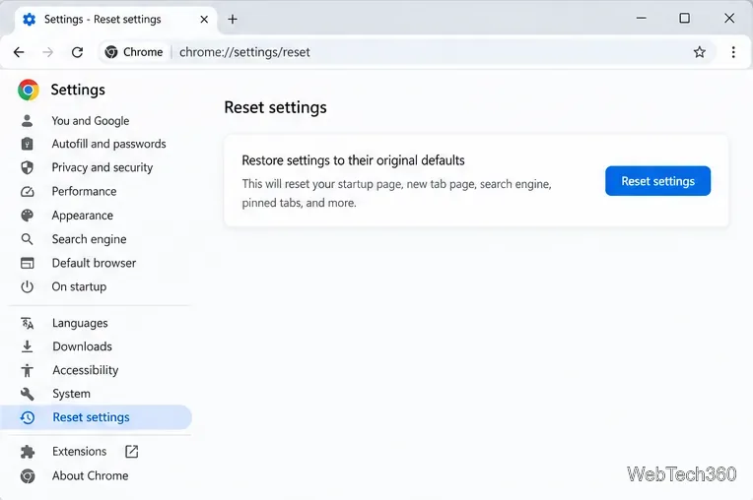
Task: Reload the page with refresh icon
Action: pos(77,52)
